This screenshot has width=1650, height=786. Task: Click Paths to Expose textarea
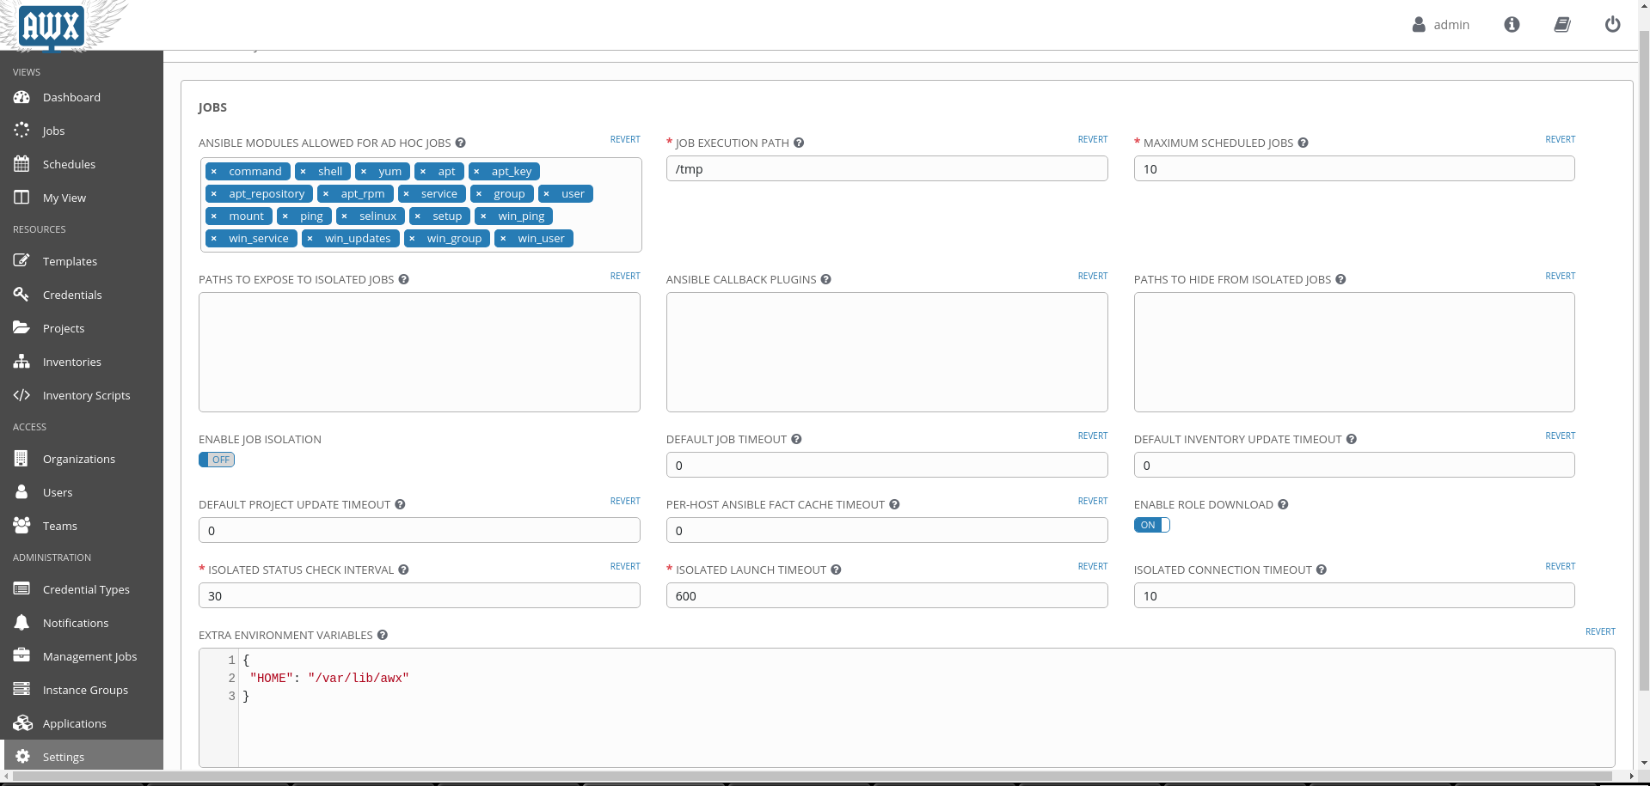click(x=420, y=352)
